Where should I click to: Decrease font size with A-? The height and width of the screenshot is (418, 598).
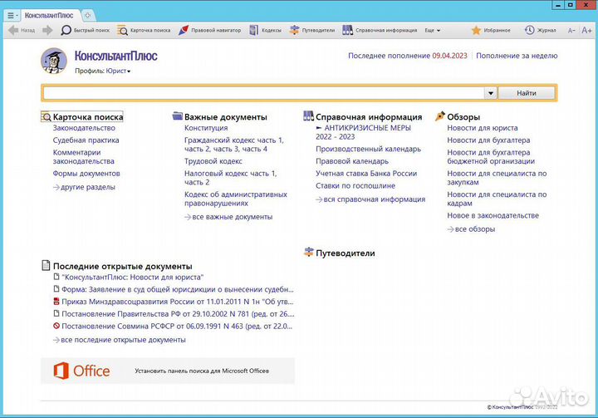(x=571, y=31)
